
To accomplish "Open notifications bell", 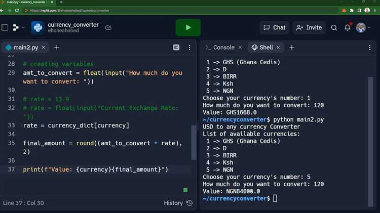I will [348, 28].
